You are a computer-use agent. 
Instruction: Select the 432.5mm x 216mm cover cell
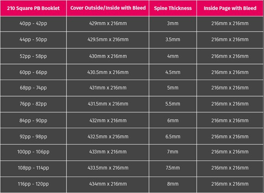point(108,137)
